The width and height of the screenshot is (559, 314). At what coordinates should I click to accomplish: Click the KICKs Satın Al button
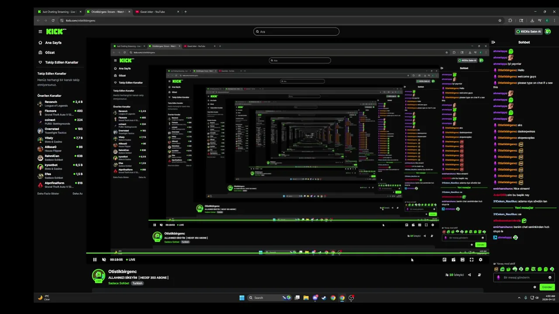point(528,31)
